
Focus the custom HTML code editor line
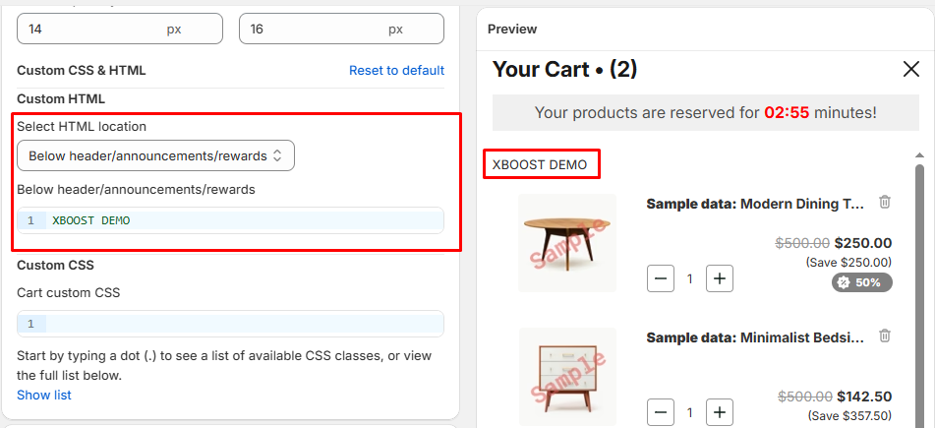point(236,220)
